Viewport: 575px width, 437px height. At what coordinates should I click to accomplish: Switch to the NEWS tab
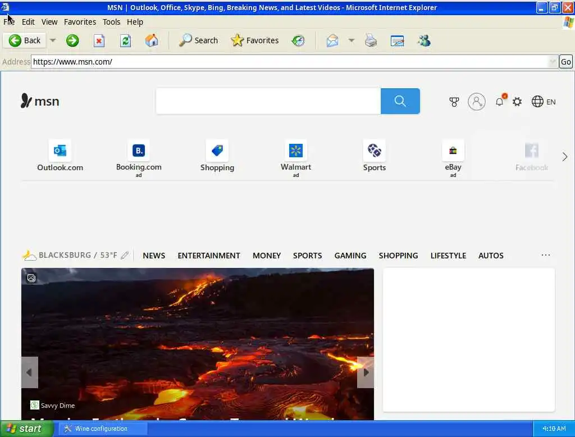click(x=154, y=256)
